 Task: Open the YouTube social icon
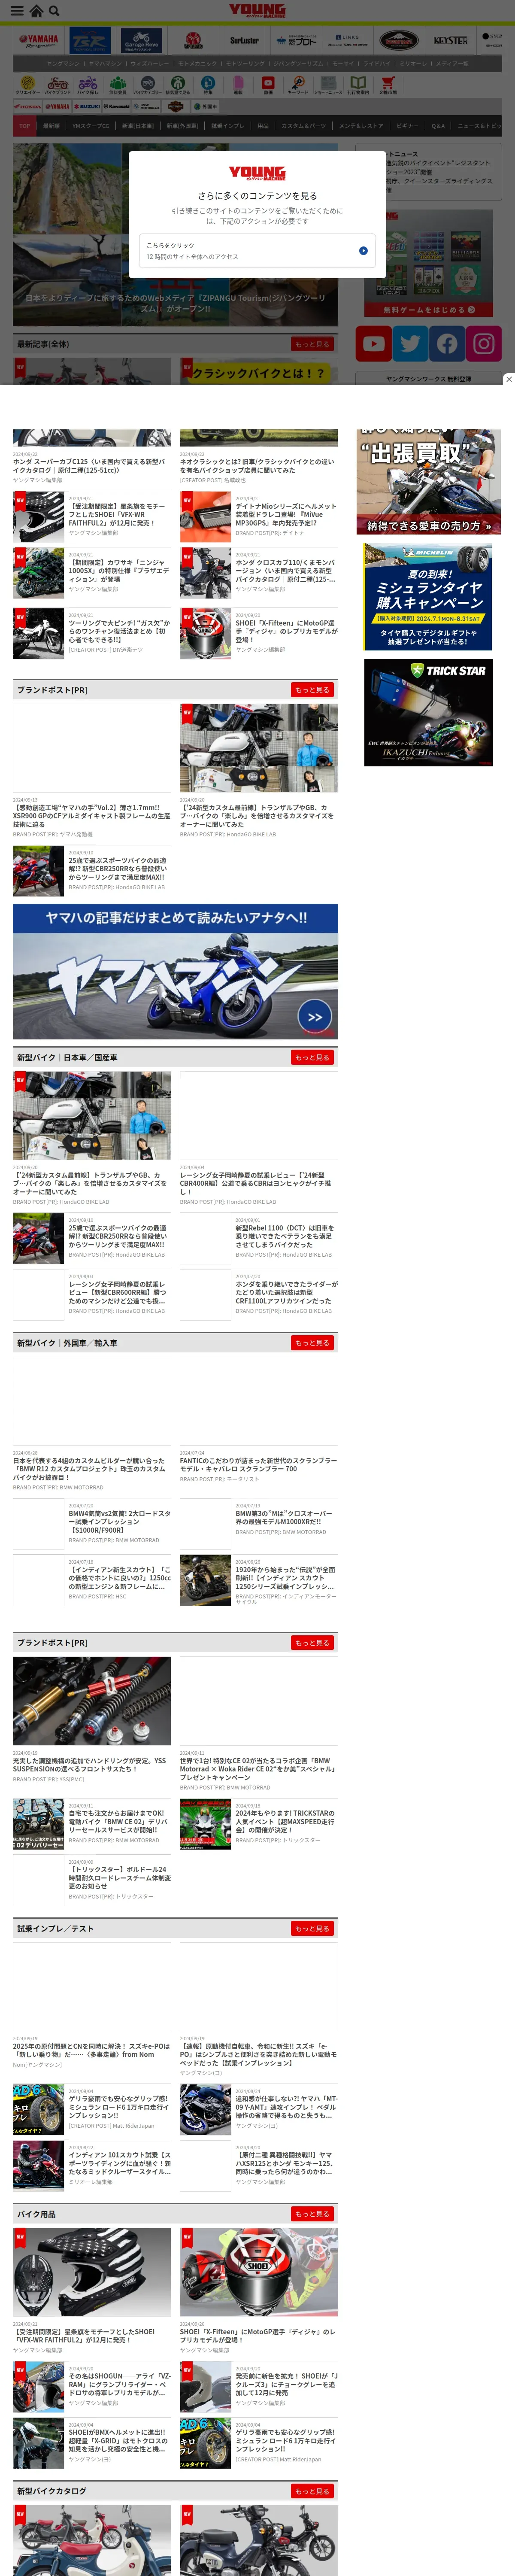click(x=374, y=344)
